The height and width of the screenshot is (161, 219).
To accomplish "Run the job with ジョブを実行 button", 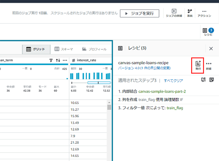I will (140, 13).
